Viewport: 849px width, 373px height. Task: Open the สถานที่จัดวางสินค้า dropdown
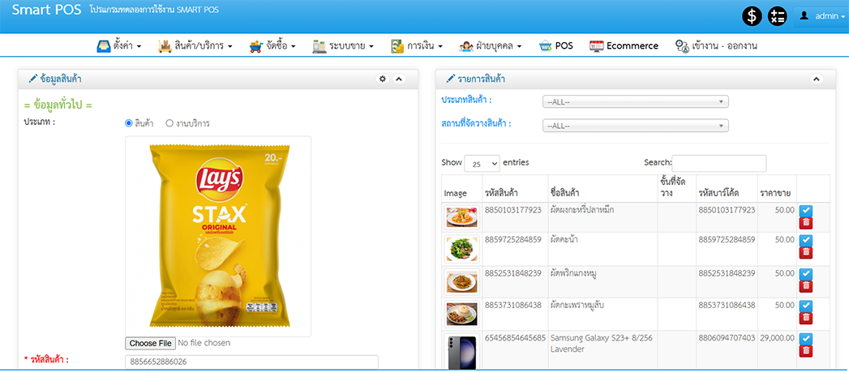pos(636,126)
